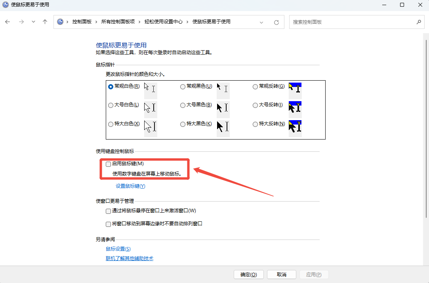Go up one level with up arrow
Viewport: 429px width, 283px height.
[45, 22]
